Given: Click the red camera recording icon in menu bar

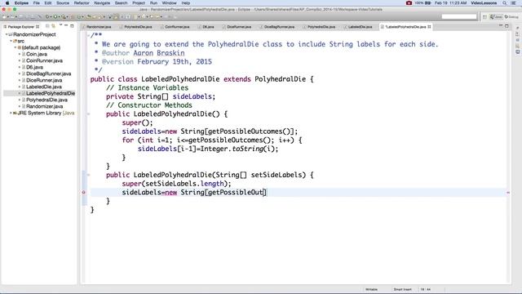Looking at the screenshot, I should pyautogui.click(x=409, y=3).
